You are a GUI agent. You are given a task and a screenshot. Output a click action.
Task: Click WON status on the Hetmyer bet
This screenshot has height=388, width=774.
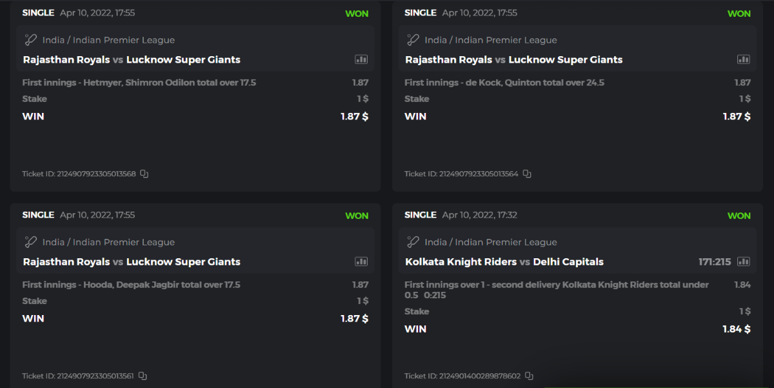[x=357, y=14]
